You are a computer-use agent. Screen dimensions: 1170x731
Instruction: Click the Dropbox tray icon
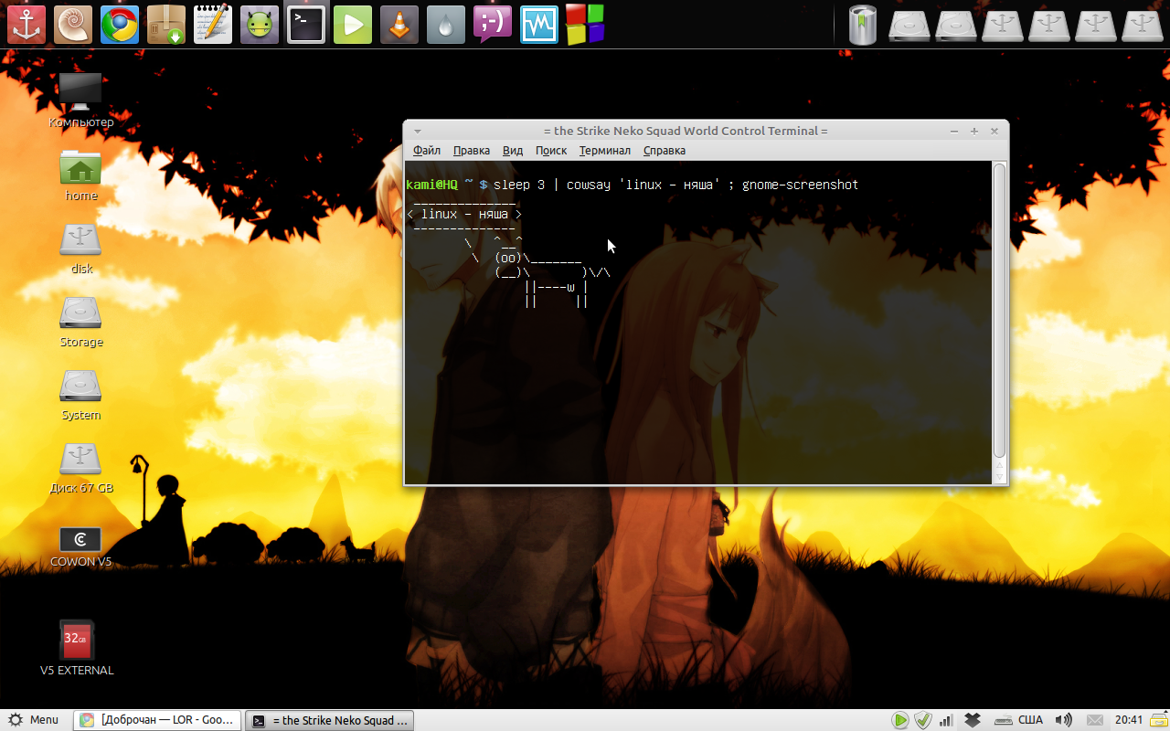point(973,720)
